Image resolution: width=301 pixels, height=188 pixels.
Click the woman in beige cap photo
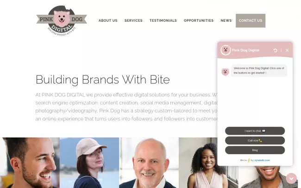[89, 163]
